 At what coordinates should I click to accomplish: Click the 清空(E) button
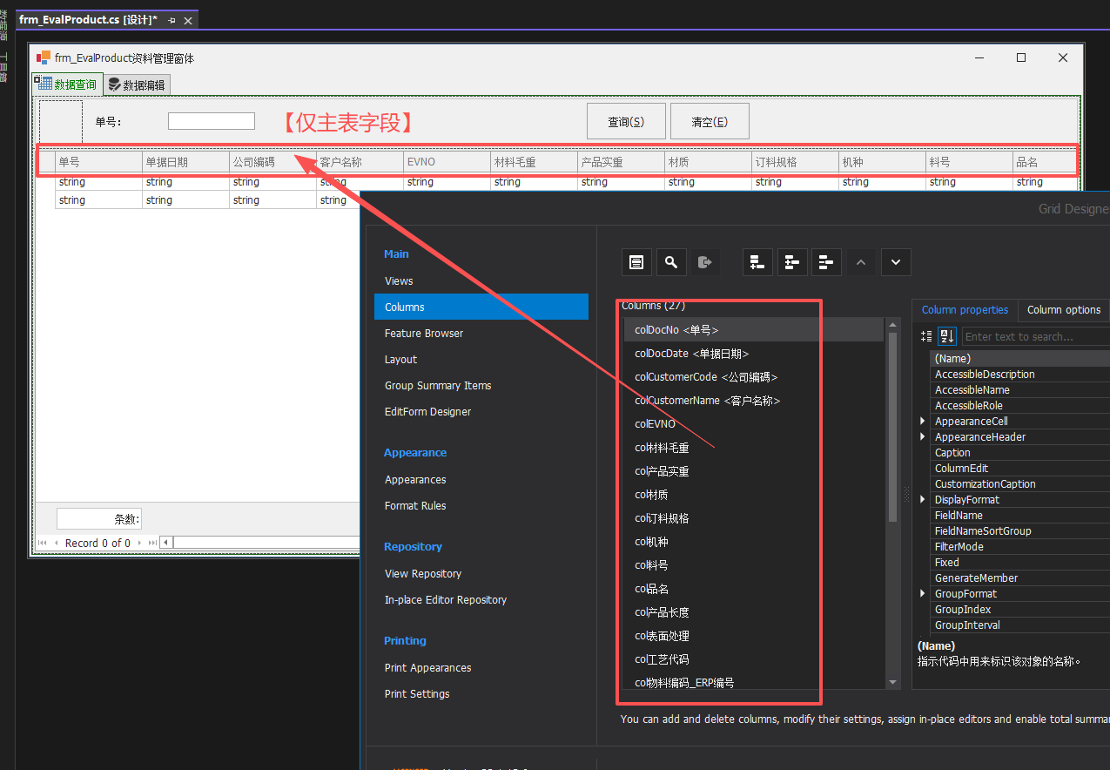pyautogui.click(x=710, y=122)
